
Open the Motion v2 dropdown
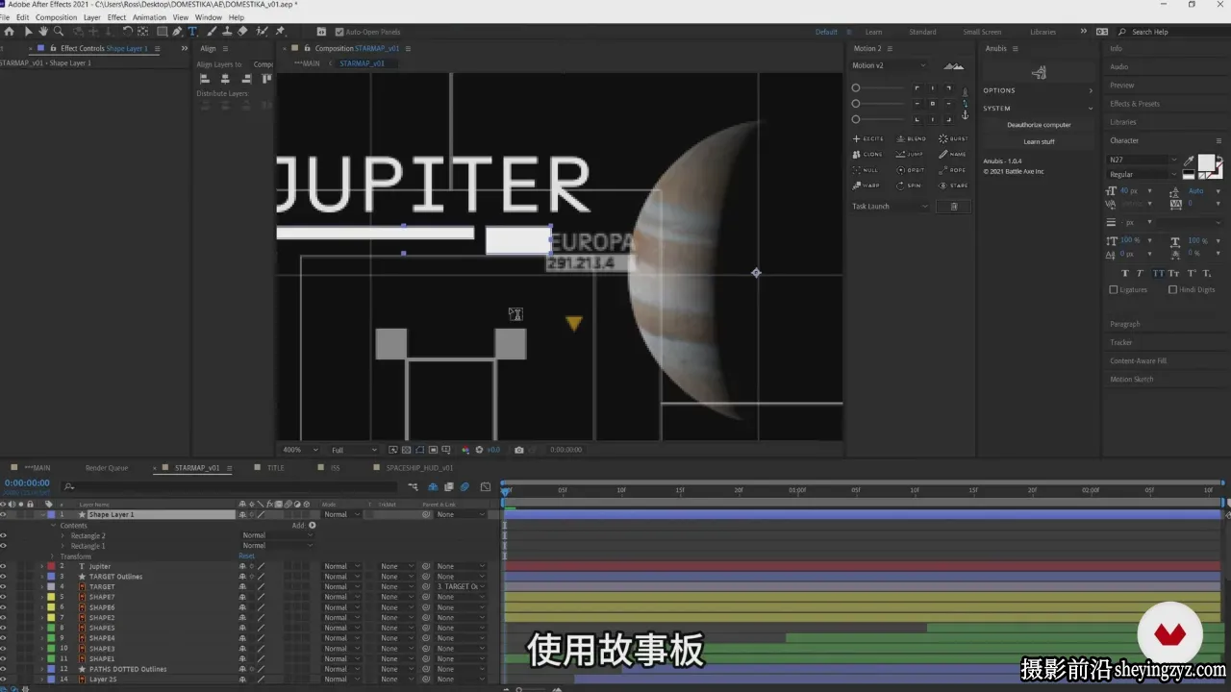click(890, 65)
